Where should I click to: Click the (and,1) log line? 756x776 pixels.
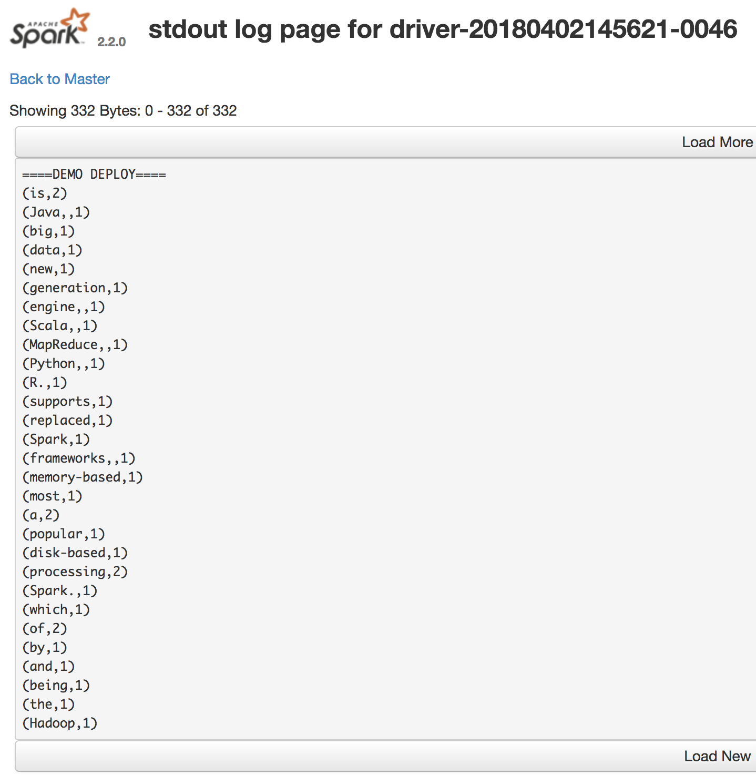coord(48,666)
